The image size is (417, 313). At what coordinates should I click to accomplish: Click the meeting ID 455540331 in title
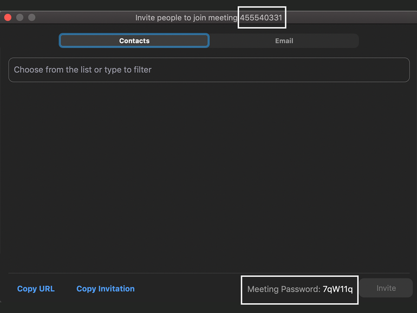(261, 18)
